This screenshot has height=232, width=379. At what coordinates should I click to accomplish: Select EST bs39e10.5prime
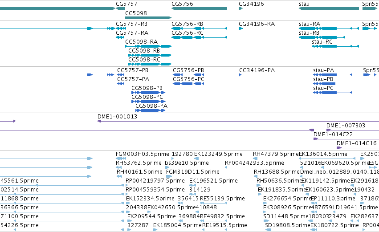(187, 163)
